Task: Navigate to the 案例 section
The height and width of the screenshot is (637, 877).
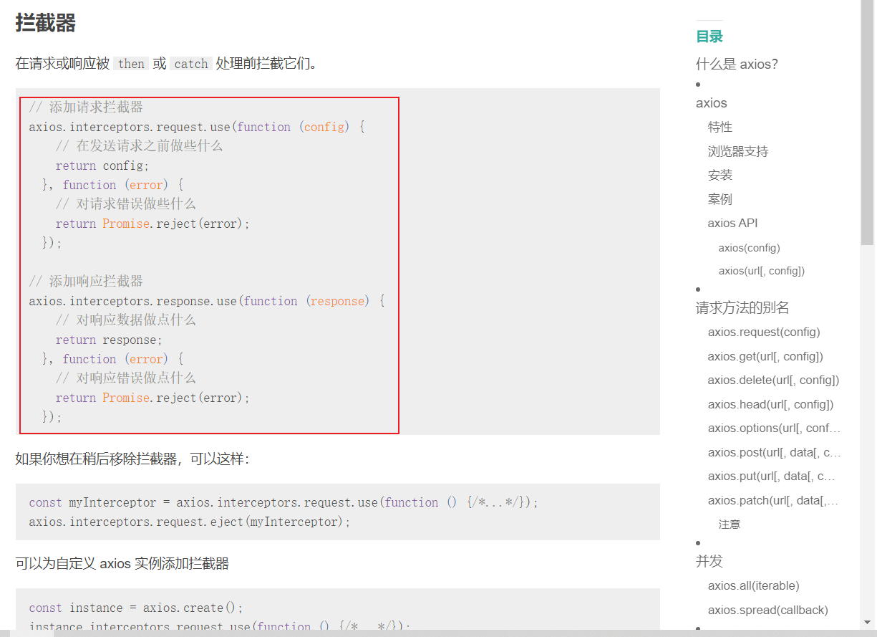Action: click(x=720, y=199)
